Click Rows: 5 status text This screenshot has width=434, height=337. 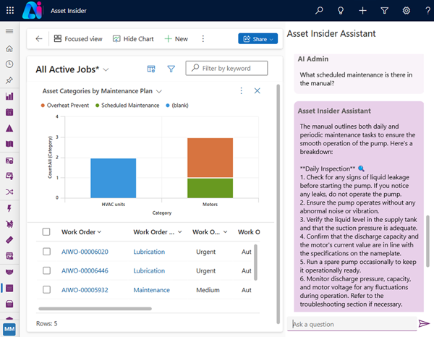[x=46, y=323]
